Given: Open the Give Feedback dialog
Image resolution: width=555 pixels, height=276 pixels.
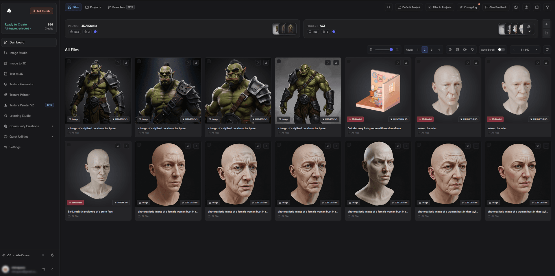Looking at the screenshot, I should point(496,7).
